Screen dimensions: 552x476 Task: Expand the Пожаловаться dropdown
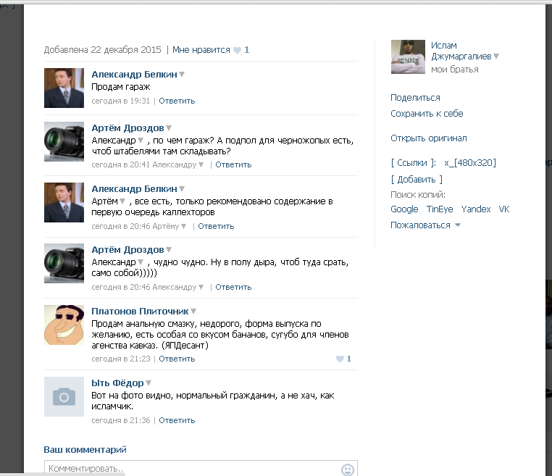tap(425, 225)
